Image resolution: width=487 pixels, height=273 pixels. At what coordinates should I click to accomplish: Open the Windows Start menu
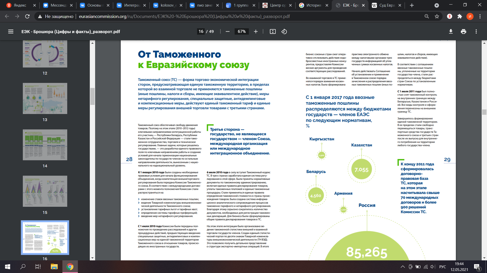[8, 267]
